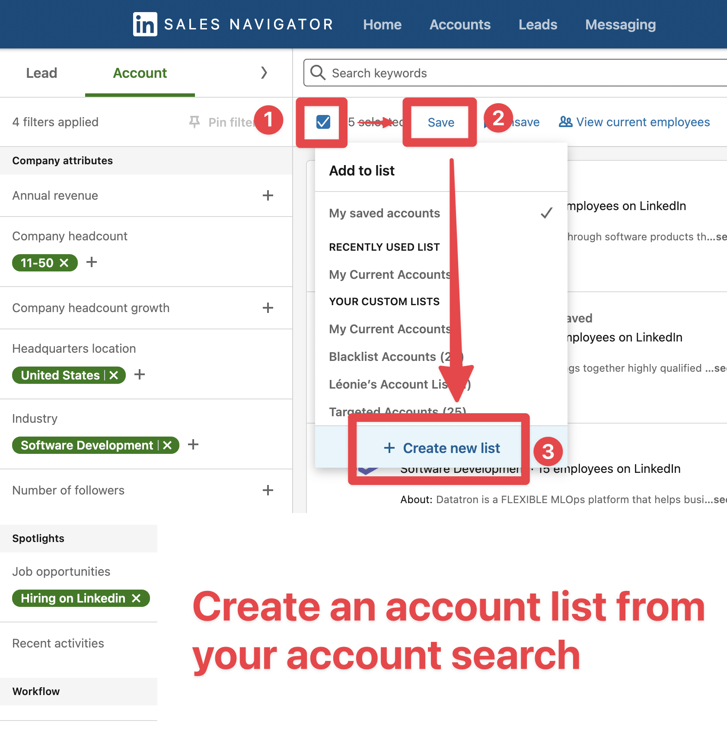Remove the 11-50 company headcount filter
Viewport: 727px width, 740px height.
[64, 263]
